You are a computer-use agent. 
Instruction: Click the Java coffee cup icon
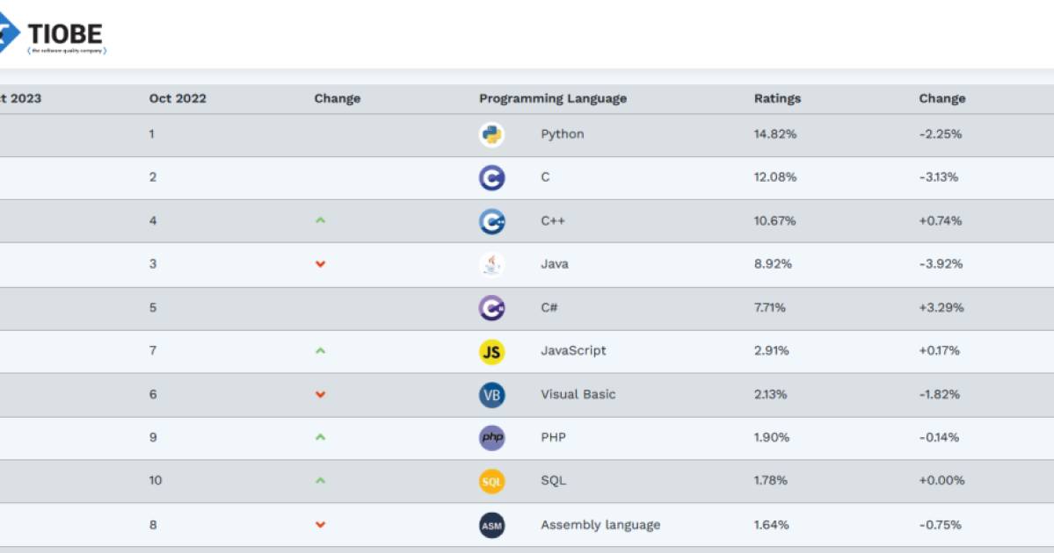pyautogui.click(x=492, y=263)
